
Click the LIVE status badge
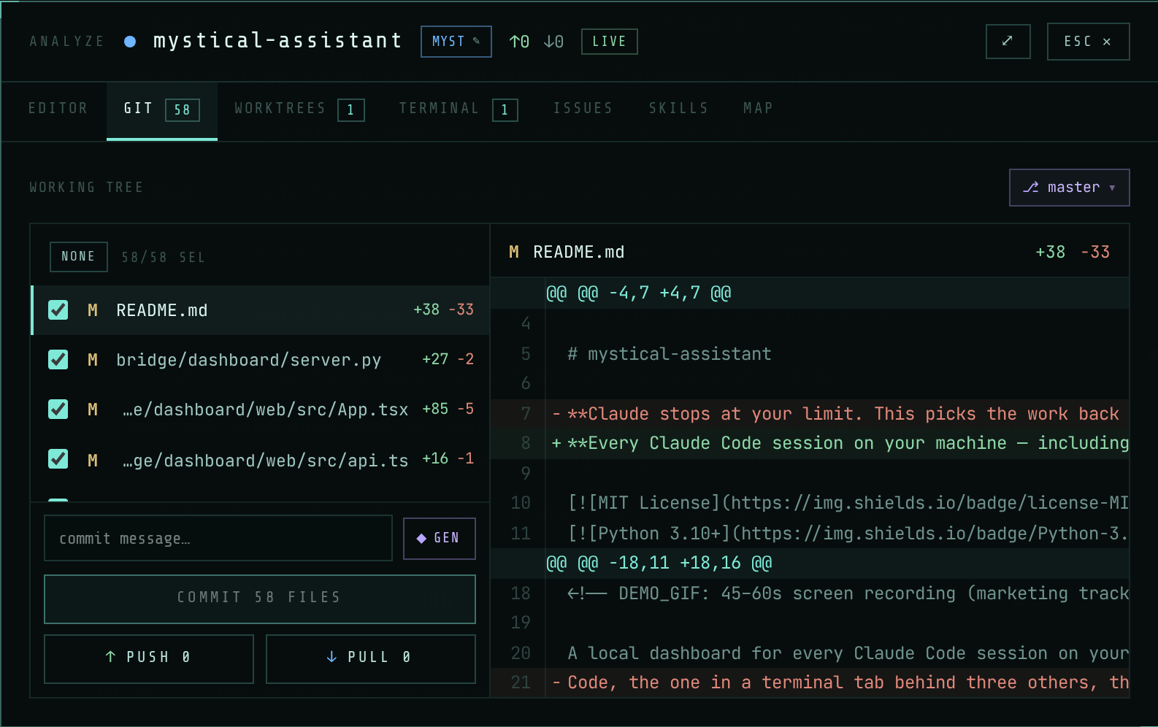(x=609, y=42)
